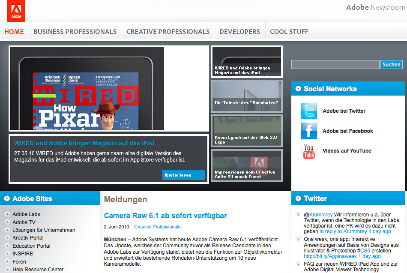Image resolution: width=407 pixels, height=273 pixels.
Task: Open the BUSINESS PROFESSIONALS tab
Action: point(75,31)
